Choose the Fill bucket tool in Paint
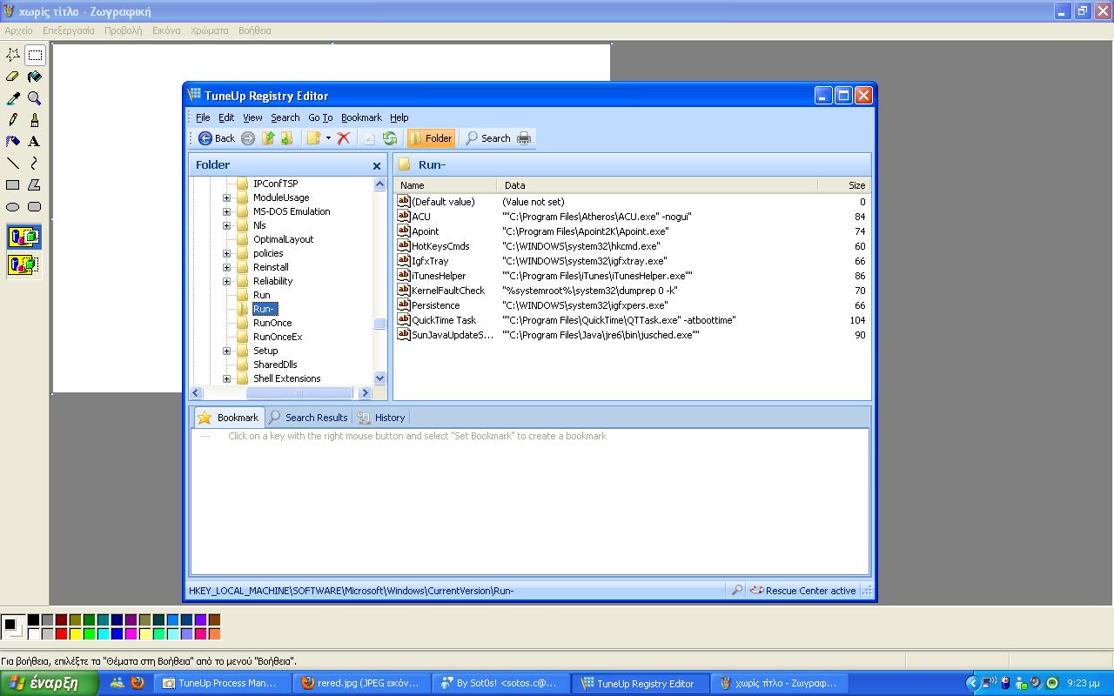1114x696 pixels. [35, 77]
